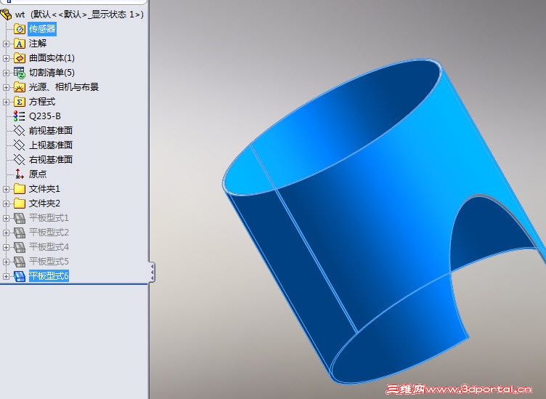
Task: Expand the 光源、相机与布景 node
Action: coord(6,87)
